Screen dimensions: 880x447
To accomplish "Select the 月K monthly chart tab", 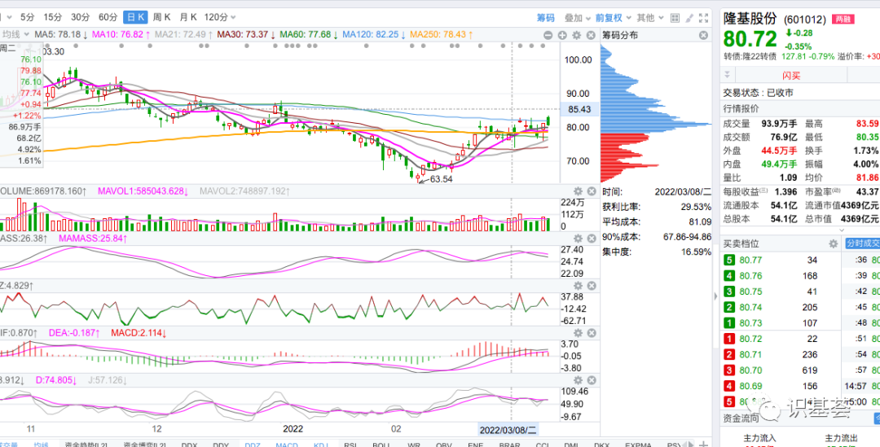I will pyautogui.click(x=187, y=17).
